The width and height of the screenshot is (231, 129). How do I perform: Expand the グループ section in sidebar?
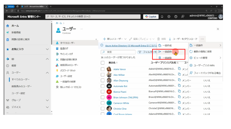(47, 100)
